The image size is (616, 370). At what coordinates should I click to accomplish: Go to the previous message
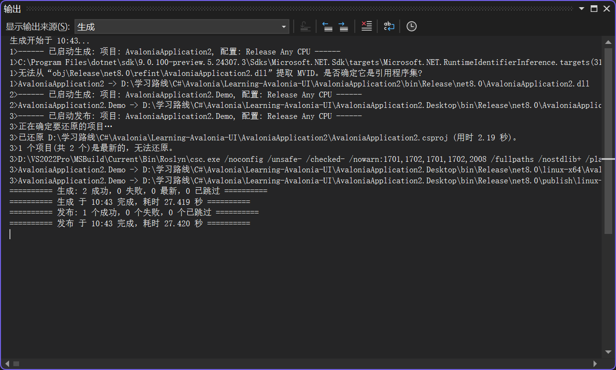pos(328,26)
